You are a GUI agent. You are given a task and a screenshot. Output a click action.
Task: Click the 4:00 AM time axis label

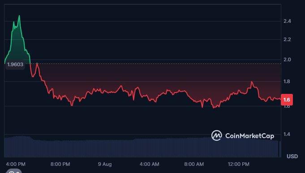point(149,164)
